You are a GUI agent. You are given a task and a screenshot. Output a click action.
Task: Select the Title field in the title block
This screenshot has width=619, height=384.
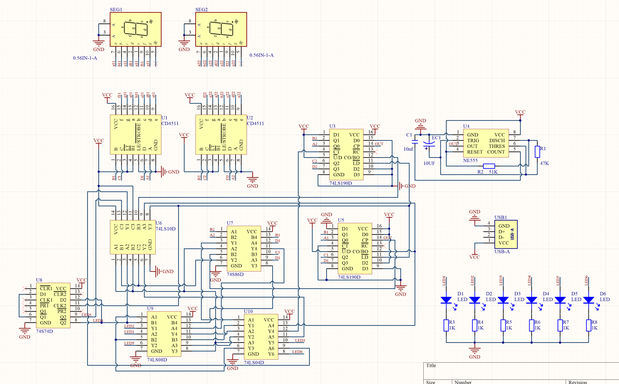coord(431,365)
